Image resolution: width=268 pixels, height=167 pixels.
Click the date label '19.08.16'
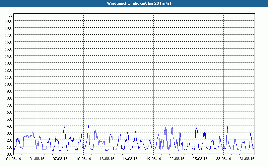[x=154, y=159]
